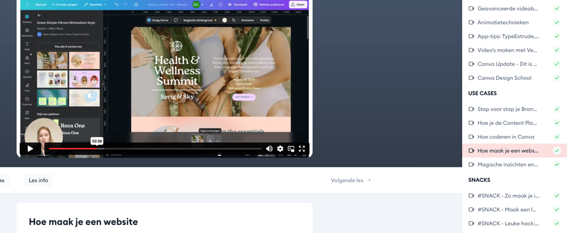This screenshot has width=567, height=233.
Task: Click the SNACKS section header
Action: 479,180
